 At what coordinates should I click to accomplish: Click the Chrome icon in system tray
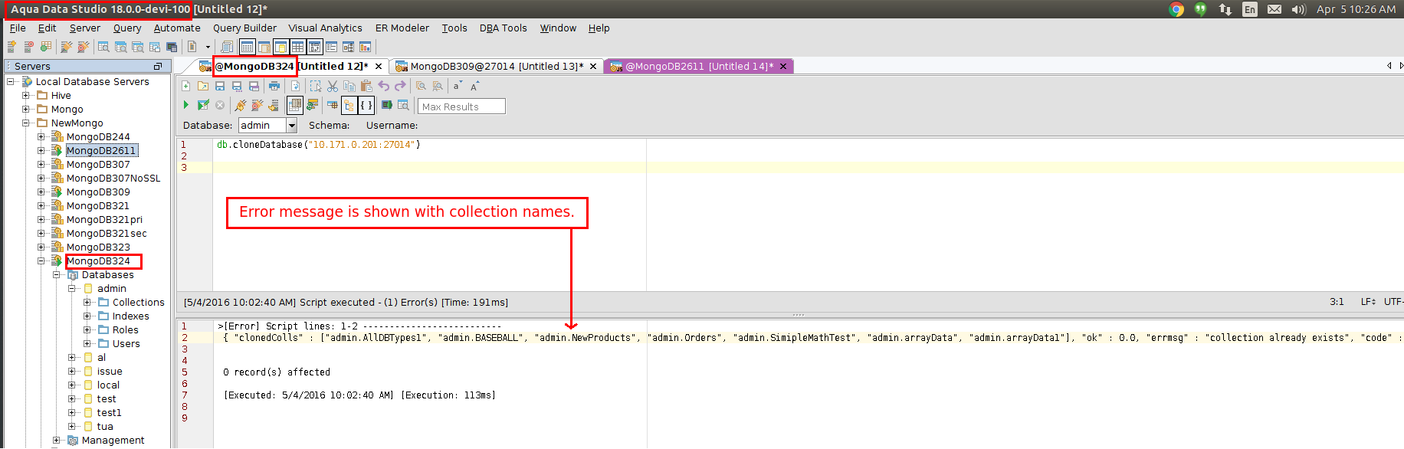1176,9
